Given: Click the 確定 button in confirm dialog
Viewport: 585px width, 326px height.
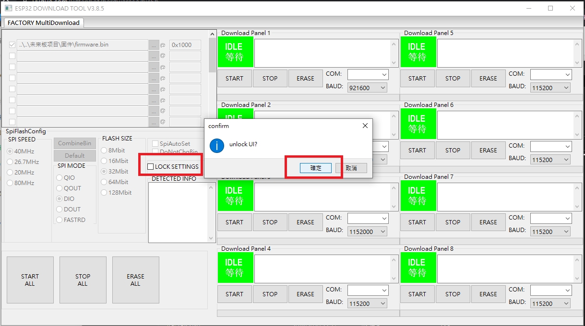Looking at the screenshot, I should coord(315,168).
